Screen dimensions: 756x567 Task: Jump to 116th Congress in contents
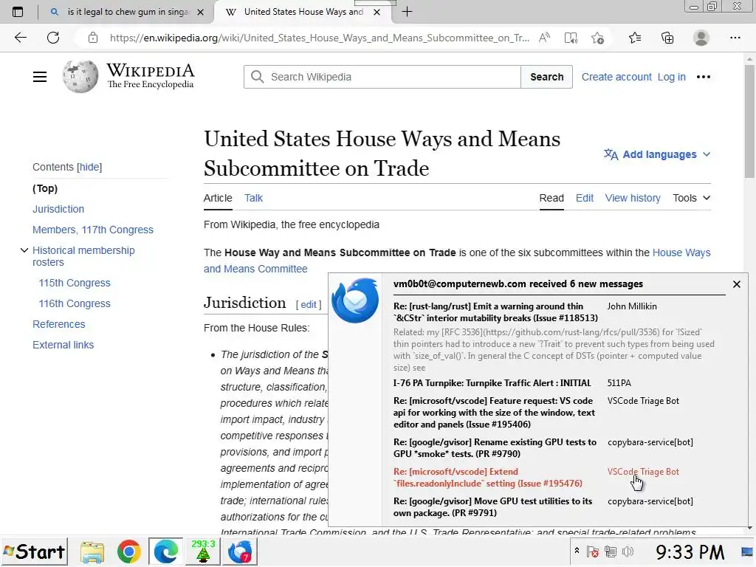(75, 303)
